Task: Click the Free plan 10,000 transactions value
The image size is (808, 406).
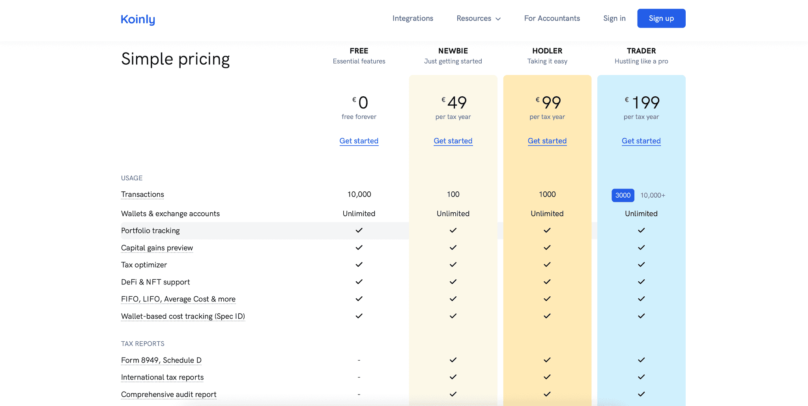Action: tap(359, 195)
